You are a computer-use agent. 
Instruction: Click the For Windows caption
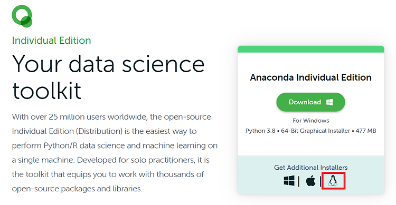pos(310,121)
